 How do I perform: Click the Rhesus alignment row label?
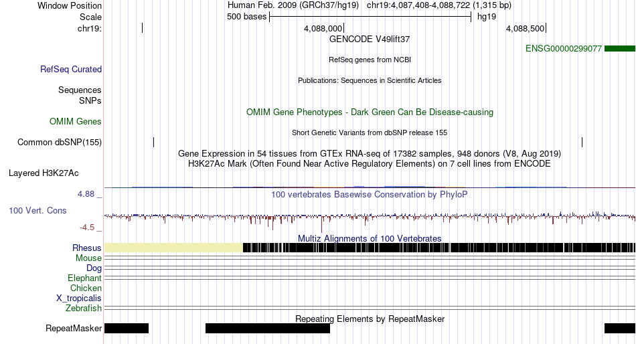87,248
